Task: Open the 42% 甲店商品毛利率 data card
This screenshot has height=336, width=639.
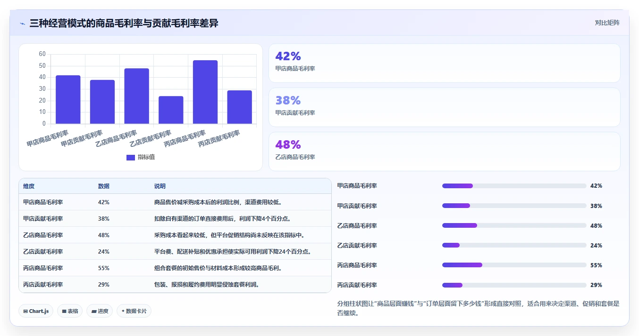Action: coord(444,63)
